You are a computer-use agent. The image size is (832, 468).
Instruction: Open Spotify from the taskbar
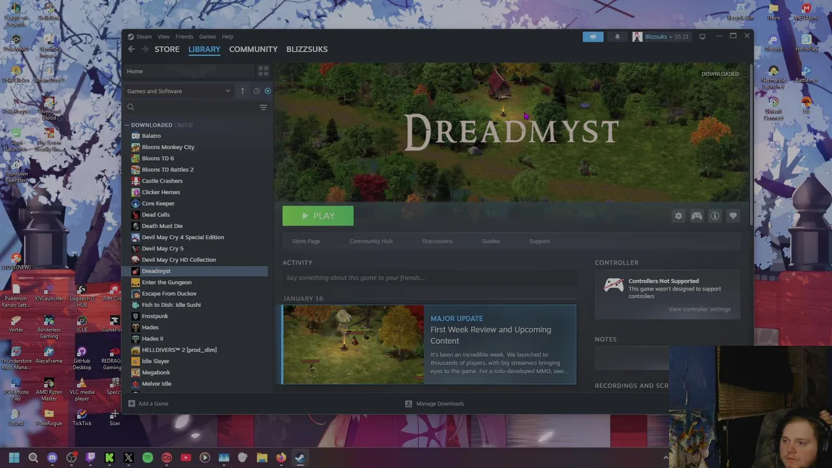(148, 458)
